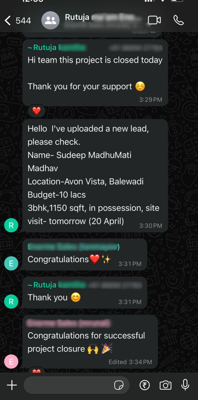Open the group profile avatar icon
198x400 pixels.
point(50,20)
